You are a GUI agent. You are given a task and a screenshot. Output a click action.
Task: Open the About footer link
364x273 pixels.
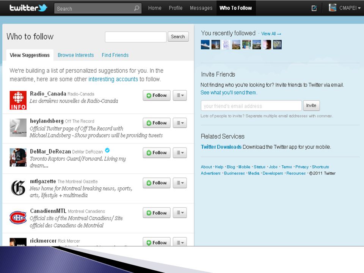(x=206, y=167)
